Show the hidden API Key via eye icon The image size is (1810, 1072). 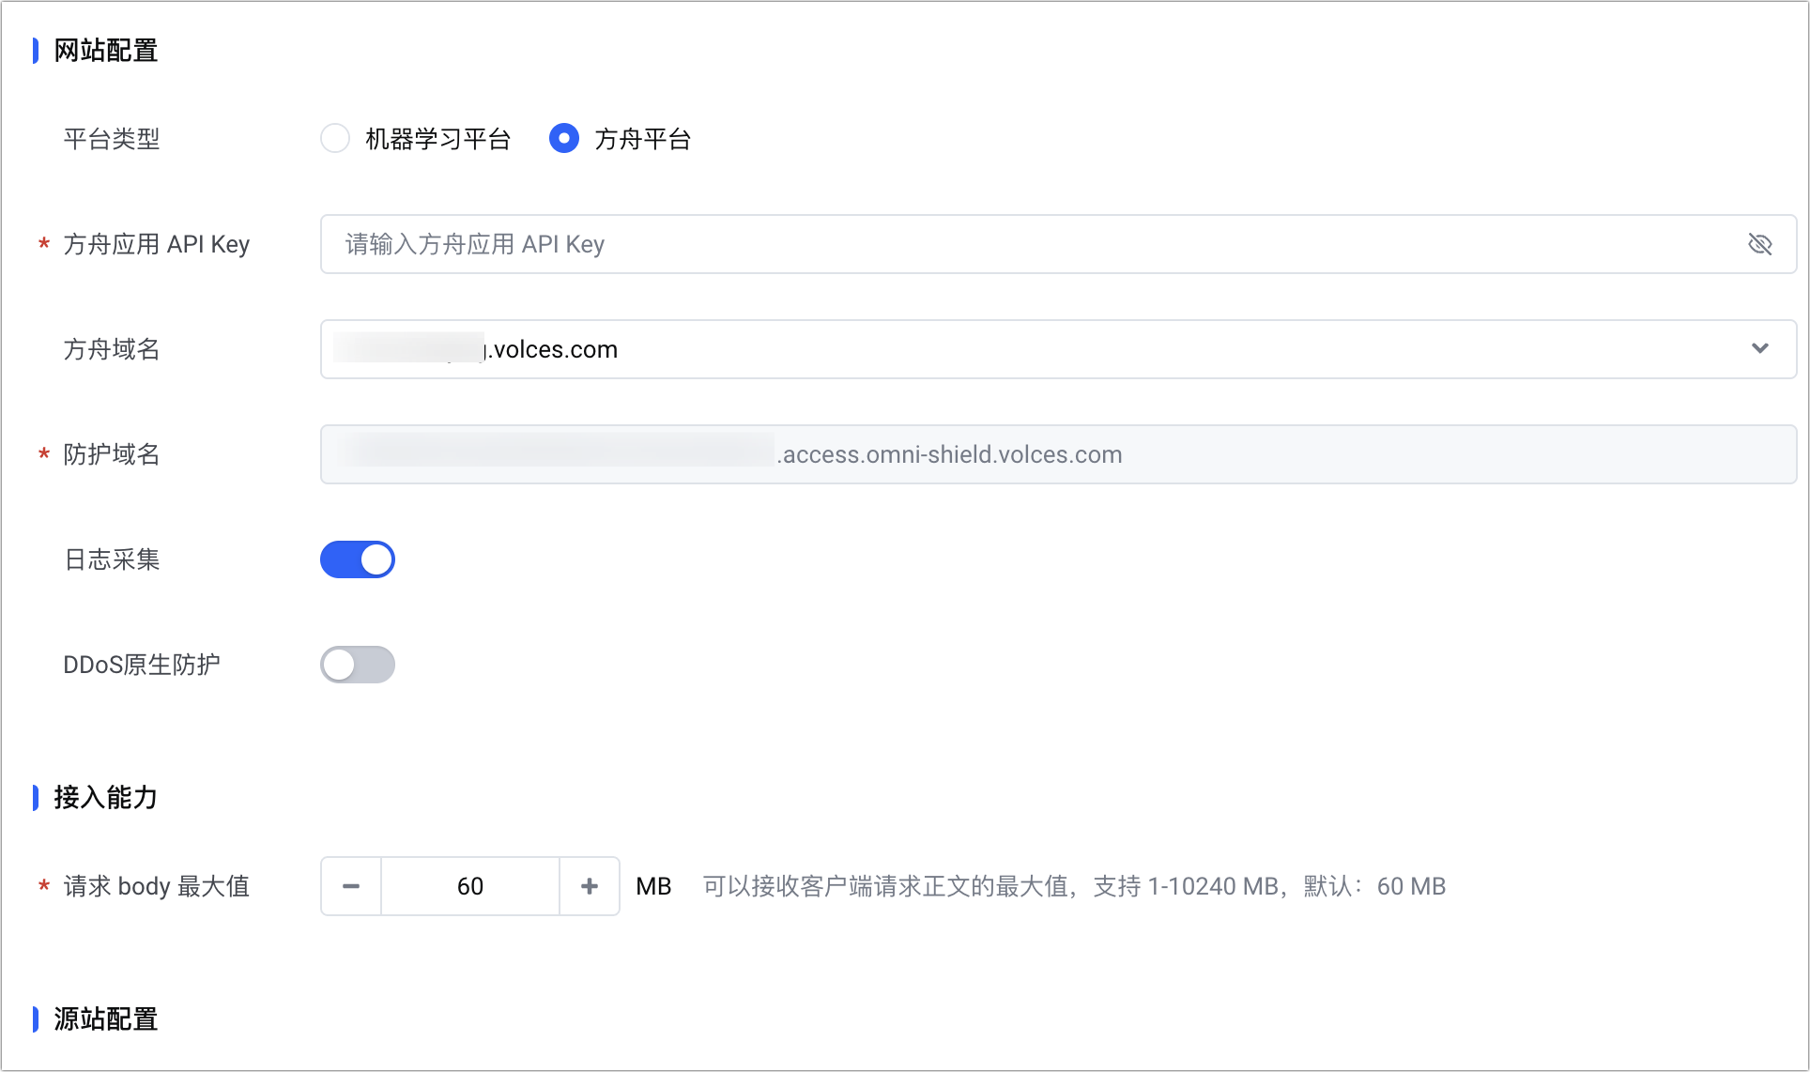pyautogui.click(x=1759, y=245)
